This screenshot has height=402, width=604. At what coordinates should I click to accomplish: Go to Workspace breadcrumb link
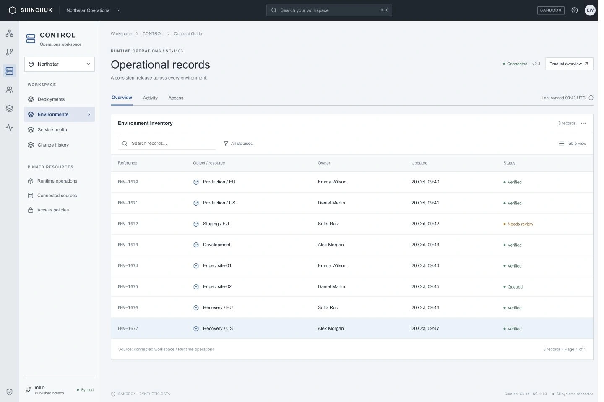tap(121, 34)
